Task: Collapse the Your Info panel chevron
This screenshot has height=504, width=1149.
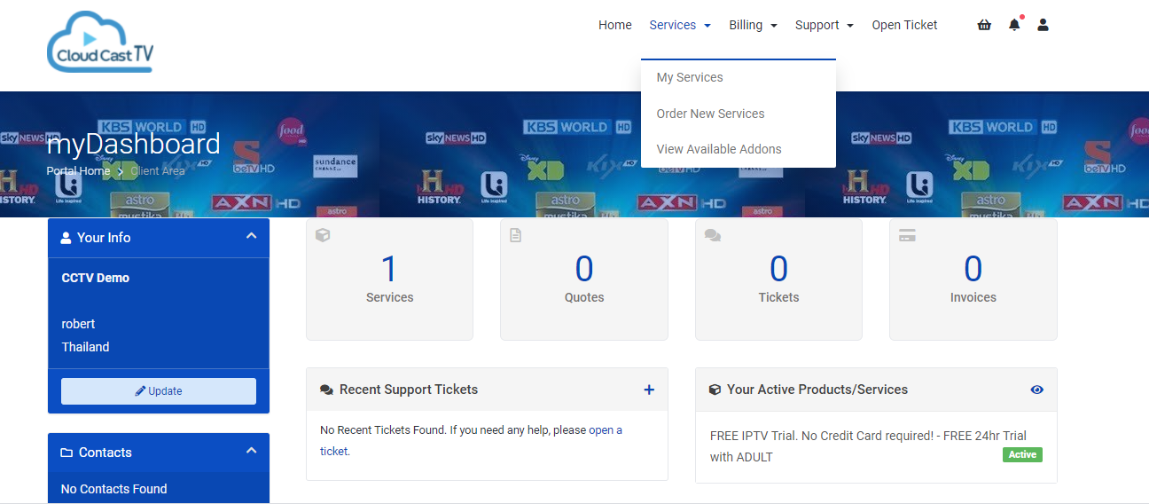Action: point(251,236)
